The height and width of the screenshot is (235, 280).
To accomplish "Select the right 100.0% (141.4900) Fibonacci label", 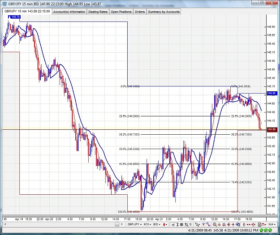I will coord(242,212).
